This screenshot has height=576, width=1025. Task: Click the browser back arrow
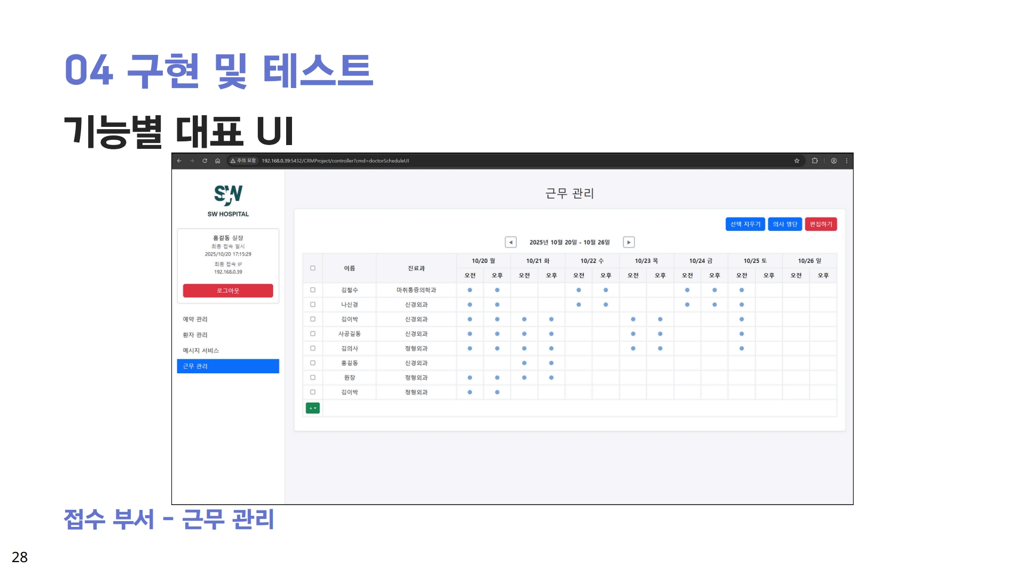coord(179,161)
